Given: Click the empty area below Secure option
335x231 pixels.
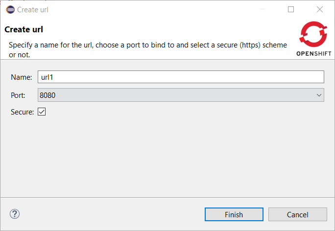Looking at the screenshot, I should pos(167,157).
